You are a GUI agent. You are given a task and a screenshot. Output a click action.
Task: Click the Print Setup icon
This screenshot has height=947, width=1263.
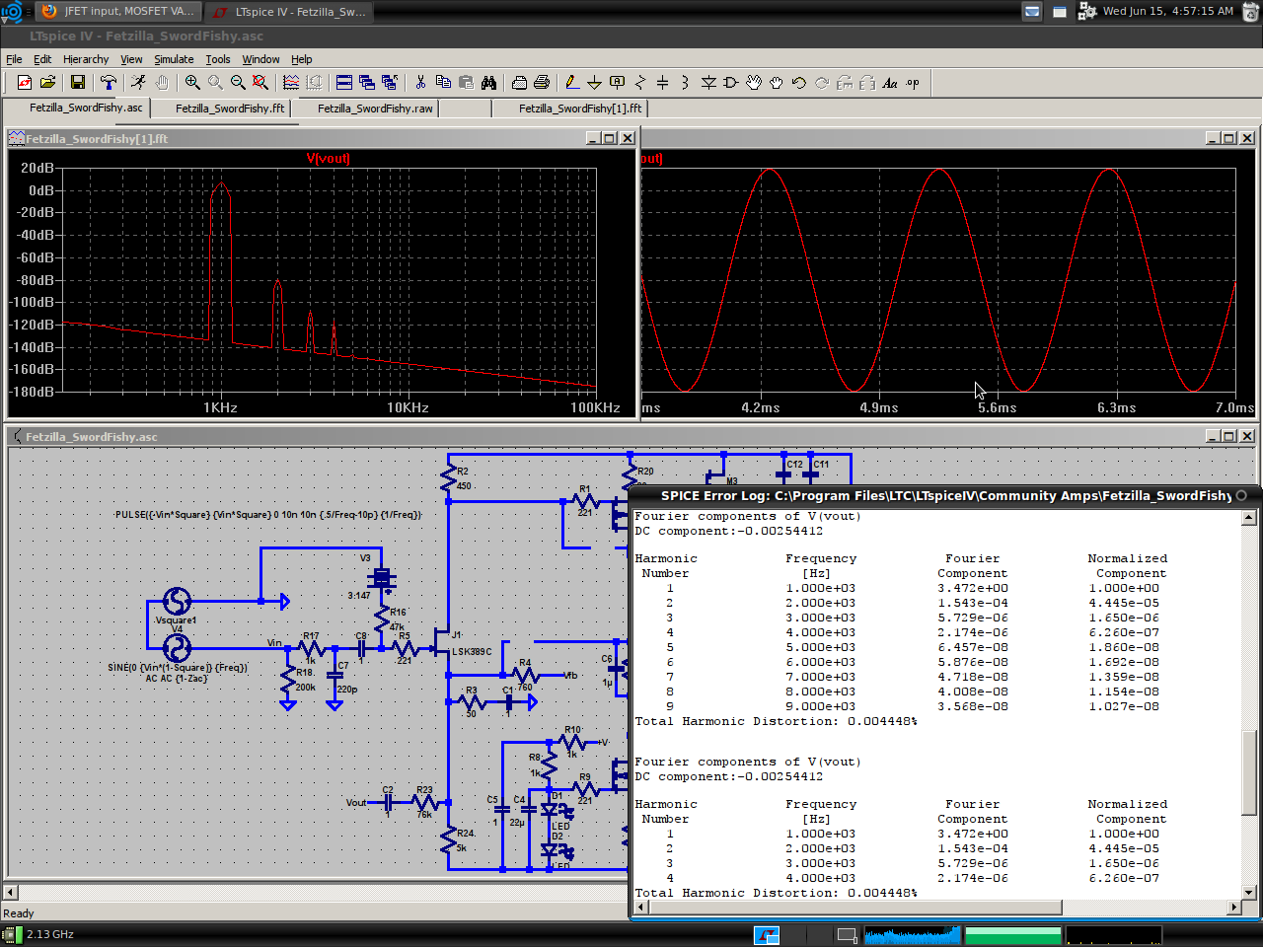coord(519,83)
